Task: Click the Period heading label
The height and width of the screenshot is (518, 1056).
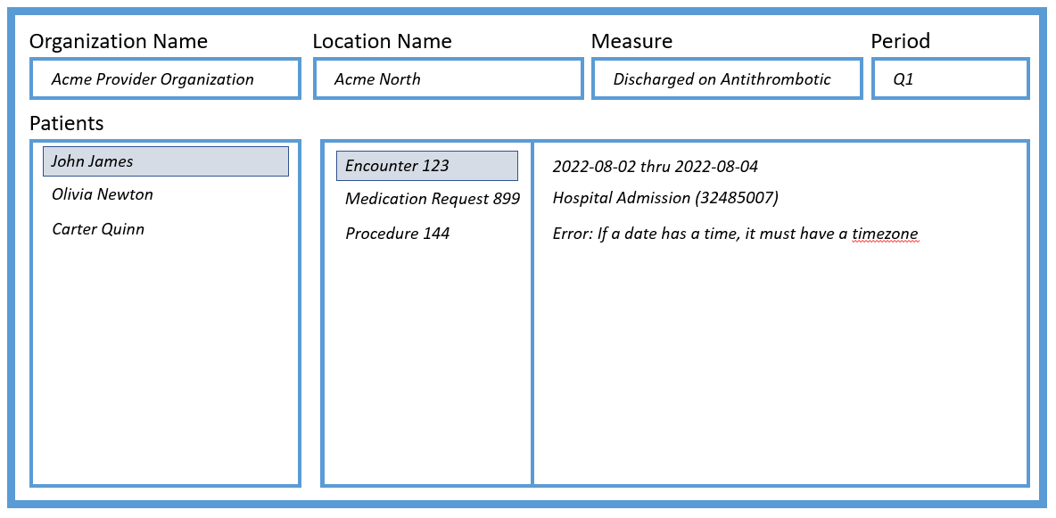Action: pos(900,41)
